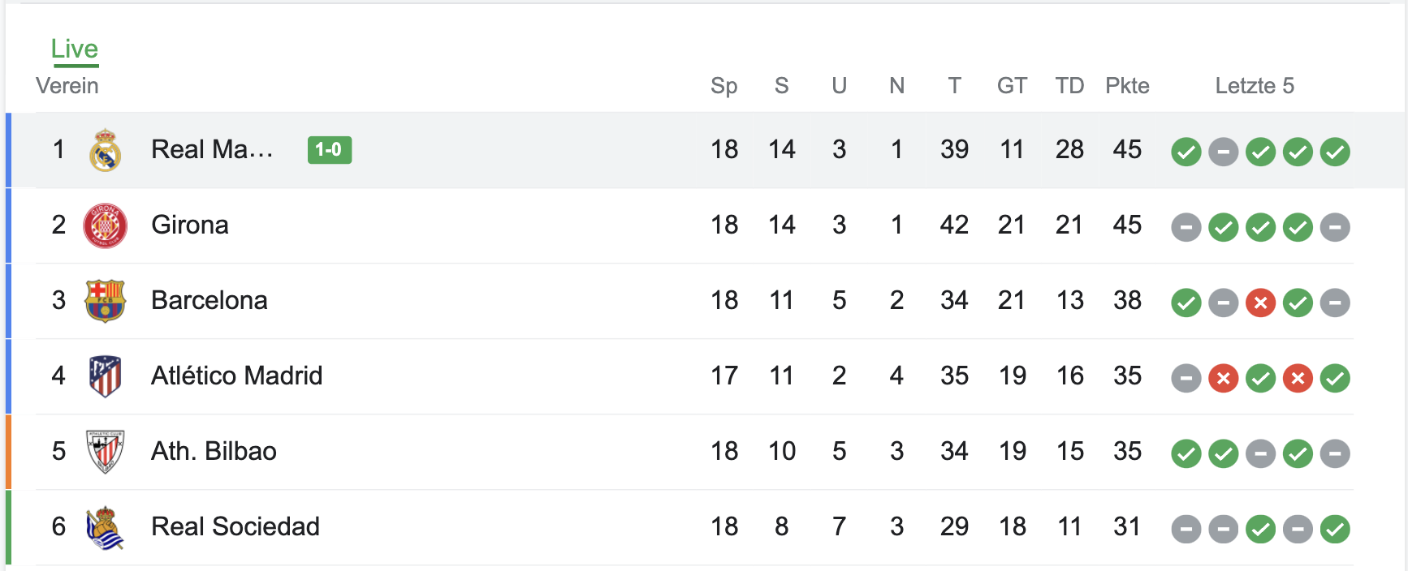Click Real Madrid's grey draw icon in last five
Viewport: 1408px width, 571px height.
click(x=1223, y=152)
